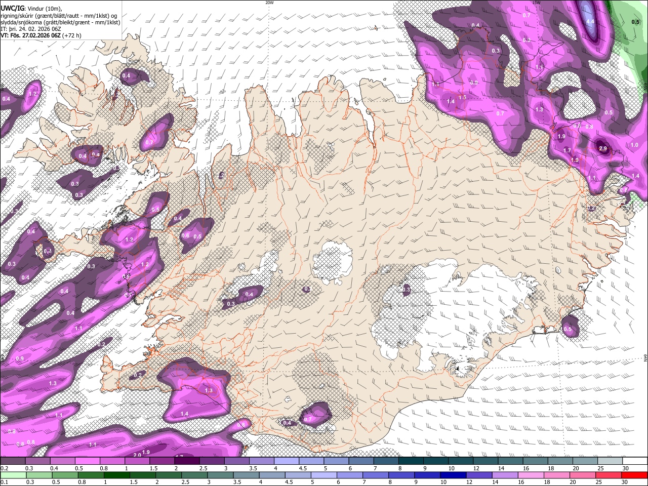Click the '0.6' value label on the map
The height and width of the screenshot is (486, 648).
tap(185, 235)
